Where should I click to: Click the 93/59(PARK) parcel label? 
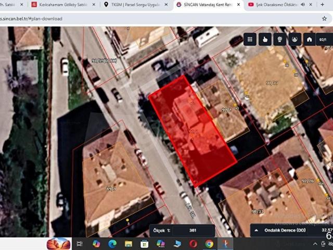point(104,61)
